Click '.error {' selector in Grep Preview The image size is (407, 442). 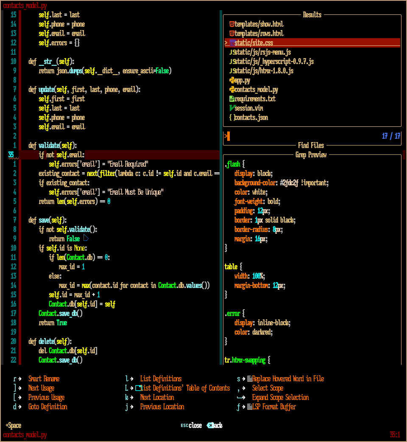234,313
